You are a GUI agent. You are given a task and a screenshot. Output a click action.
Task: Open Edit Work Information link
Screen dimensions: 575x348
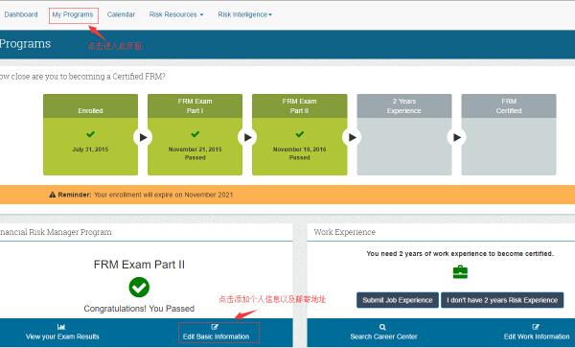click(x=537, y=336)
